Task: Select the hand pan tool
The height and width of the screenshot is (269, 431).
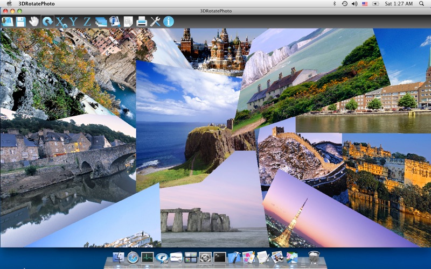Action: coord(34,22)
